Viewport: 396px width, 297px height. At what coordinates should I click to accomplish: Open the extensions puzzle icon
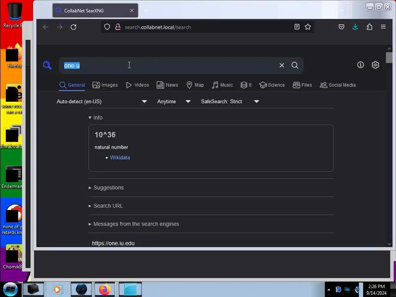369,27
